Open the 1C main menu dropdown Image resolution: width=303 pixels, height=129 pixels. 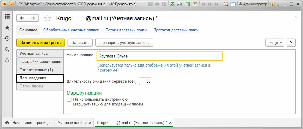tap(11, 4)
